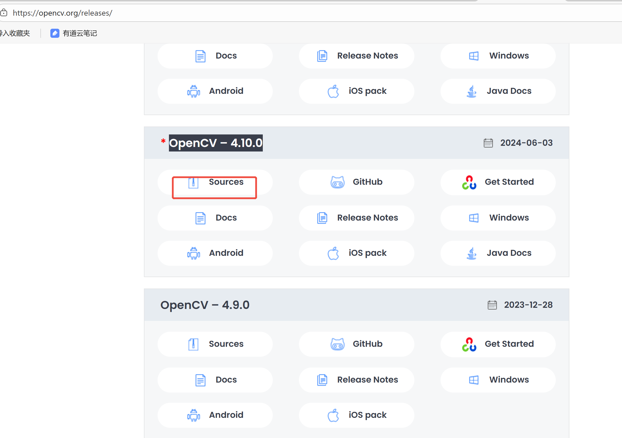The height and width of the screenshot is (438, 622).
Task: Click the GitHub cat icon under OpenCV 4.10.0
Action: coord(337,182)
